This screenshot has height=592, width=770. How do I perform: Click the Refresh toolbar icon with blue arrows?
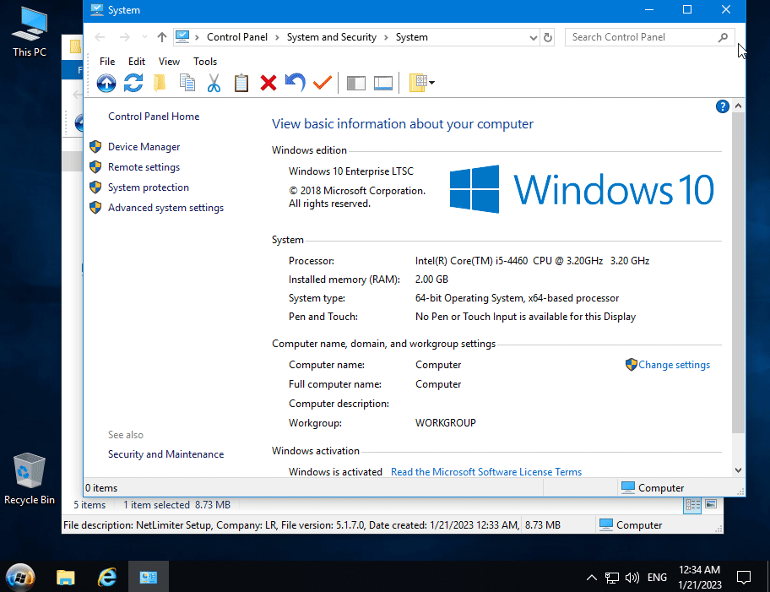point(133,83)
